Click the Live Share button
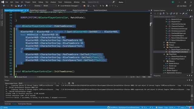The height and width of the screenshot is (109, 194). [182, 6]
